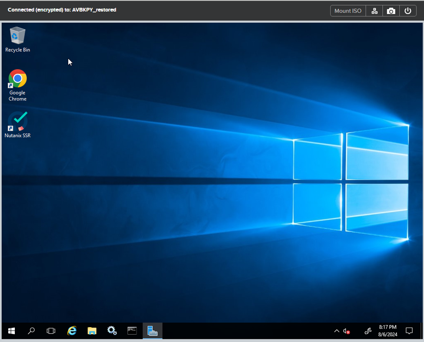Select the Nutanix SSR desktop shortcut
This screenshot has height=342, width=424.
coord(17,125)
